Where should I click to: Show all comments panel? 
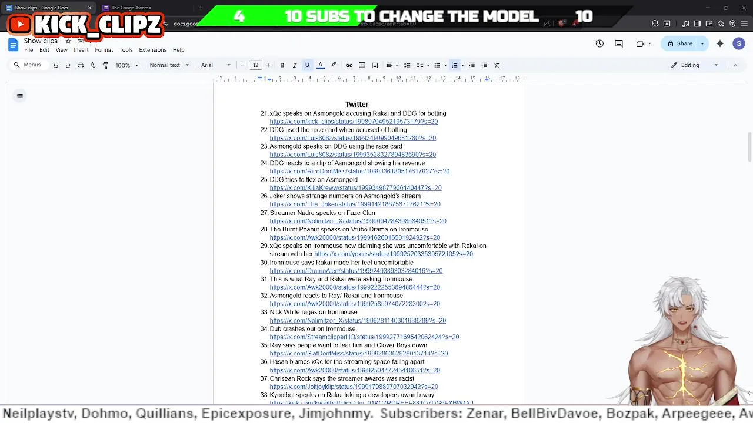coord(619,43)
